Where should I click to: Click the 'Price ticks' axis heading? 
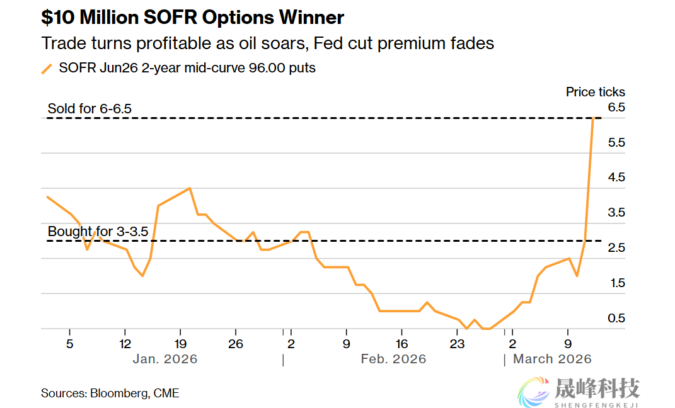pos(595,92)
